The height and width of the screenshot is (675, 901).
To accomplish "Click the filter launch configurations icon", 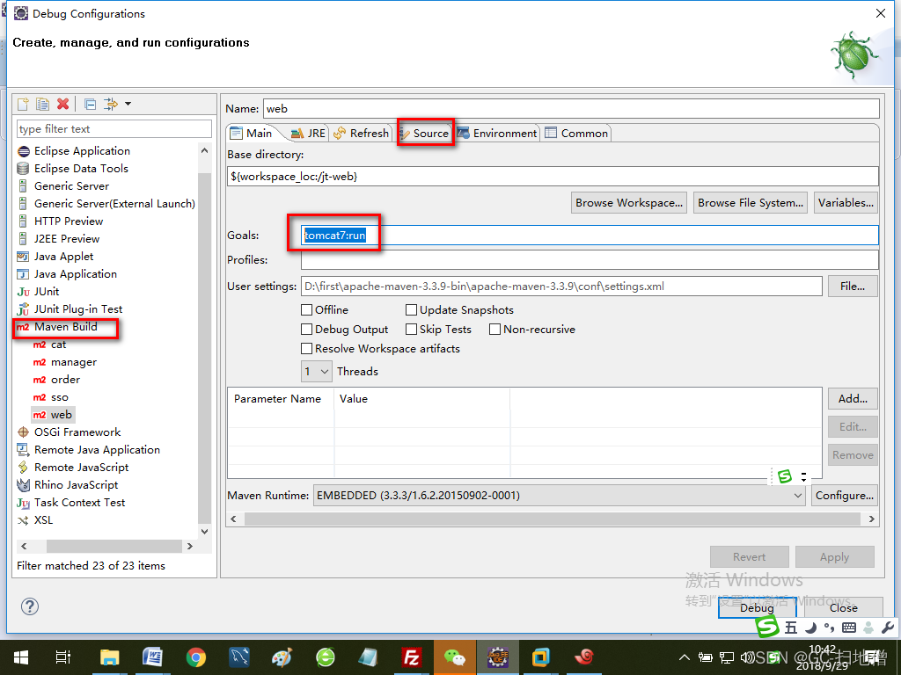I will click(x=110, y=104).
